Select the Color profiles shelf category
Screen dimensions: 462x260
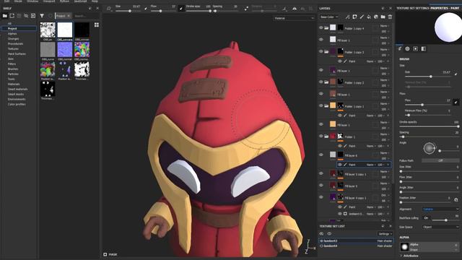click(x=17, y=104)
